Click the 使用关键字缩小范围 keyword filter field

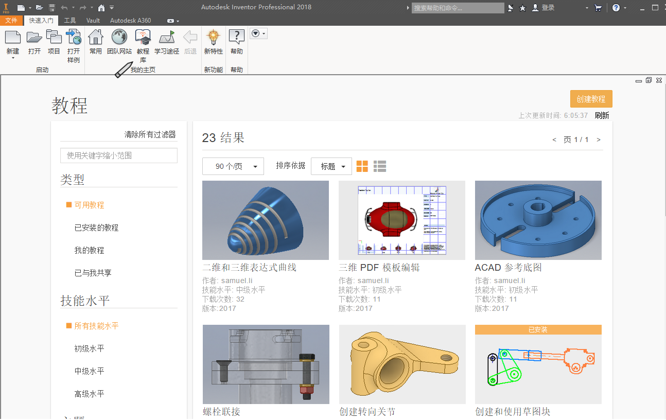119,155
